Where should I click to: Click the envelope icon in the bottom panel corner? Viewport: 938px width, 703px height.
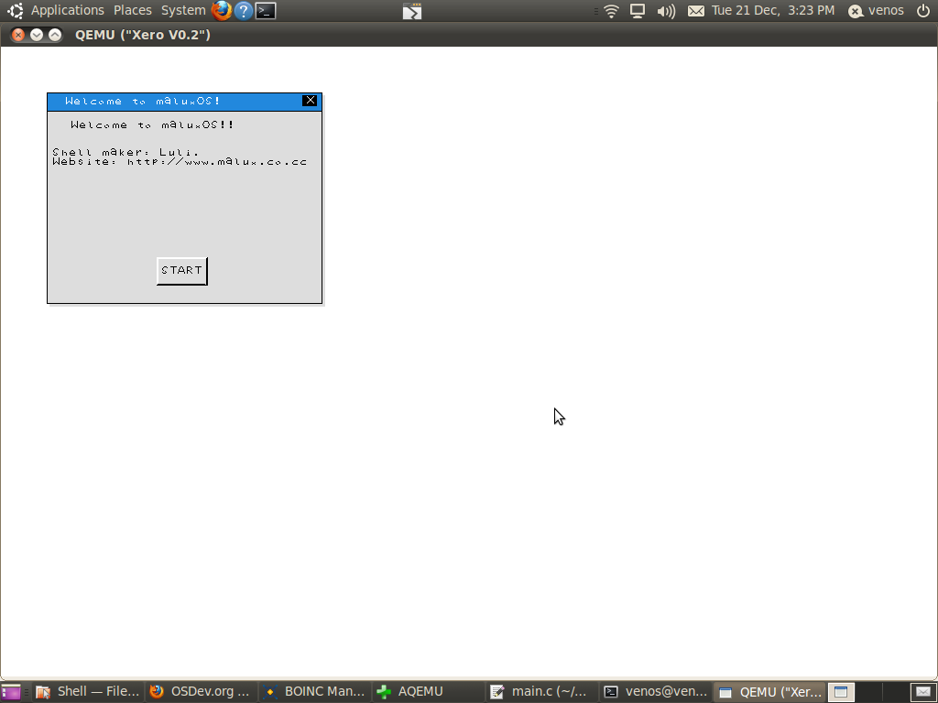(x=923, y=692)
